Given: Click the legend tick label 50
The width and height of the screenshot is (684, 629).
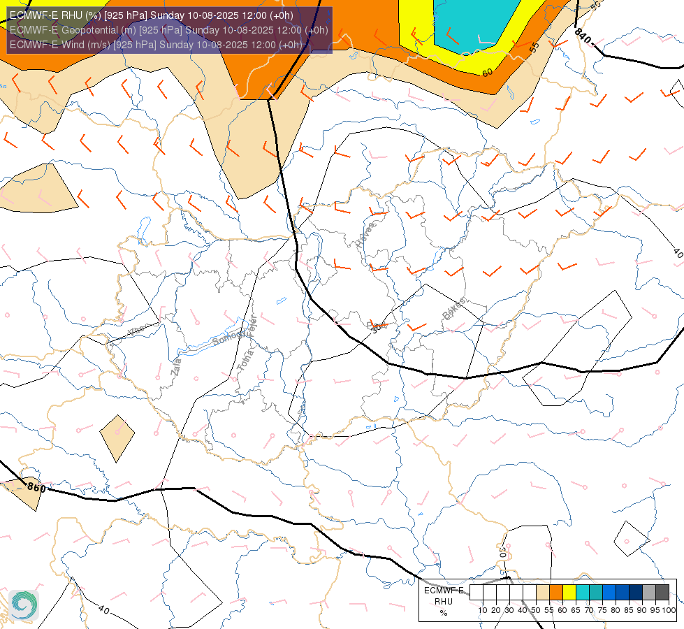Looking at the screenshot, I should coord(536,610).
